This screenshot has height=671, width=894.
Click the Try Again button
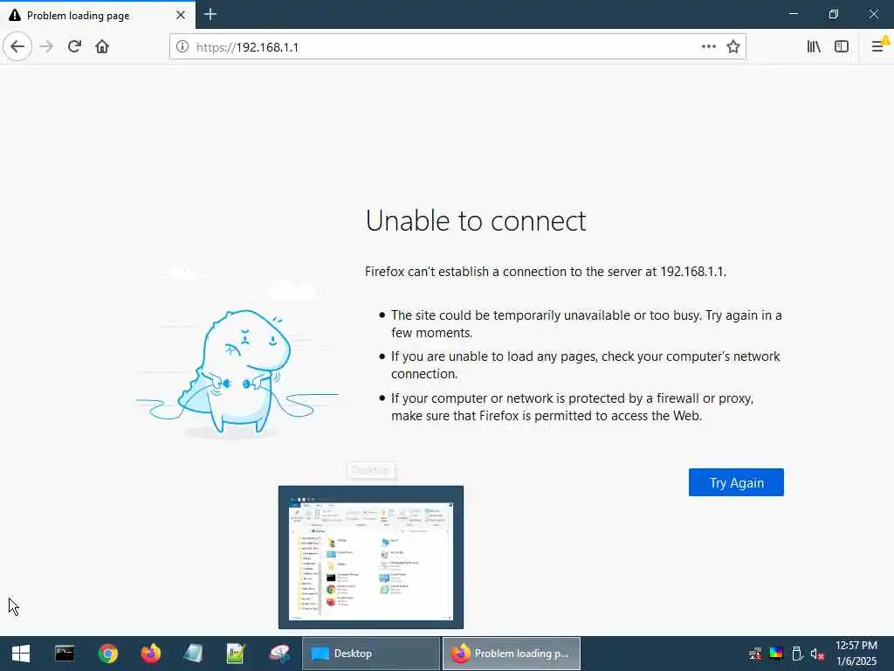click(736, 482)
